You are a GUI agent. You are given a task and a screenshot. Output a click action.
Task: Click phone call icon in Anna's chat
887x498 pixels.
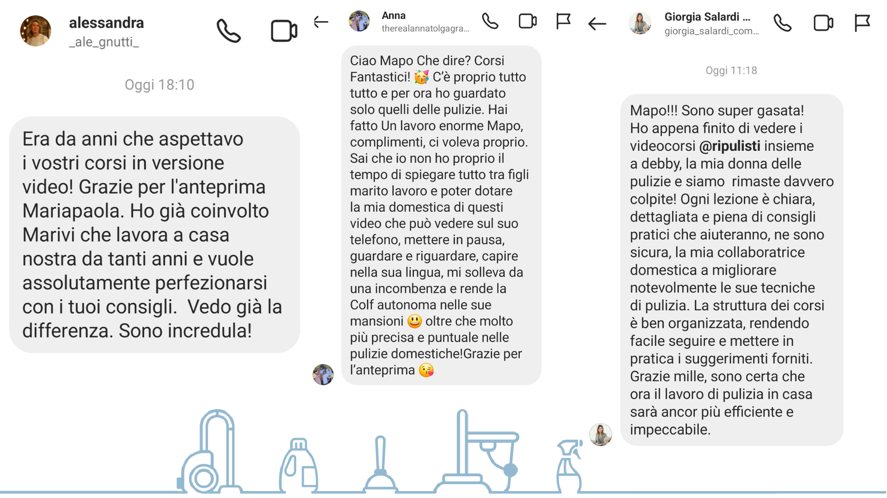(x=490, y=21)
